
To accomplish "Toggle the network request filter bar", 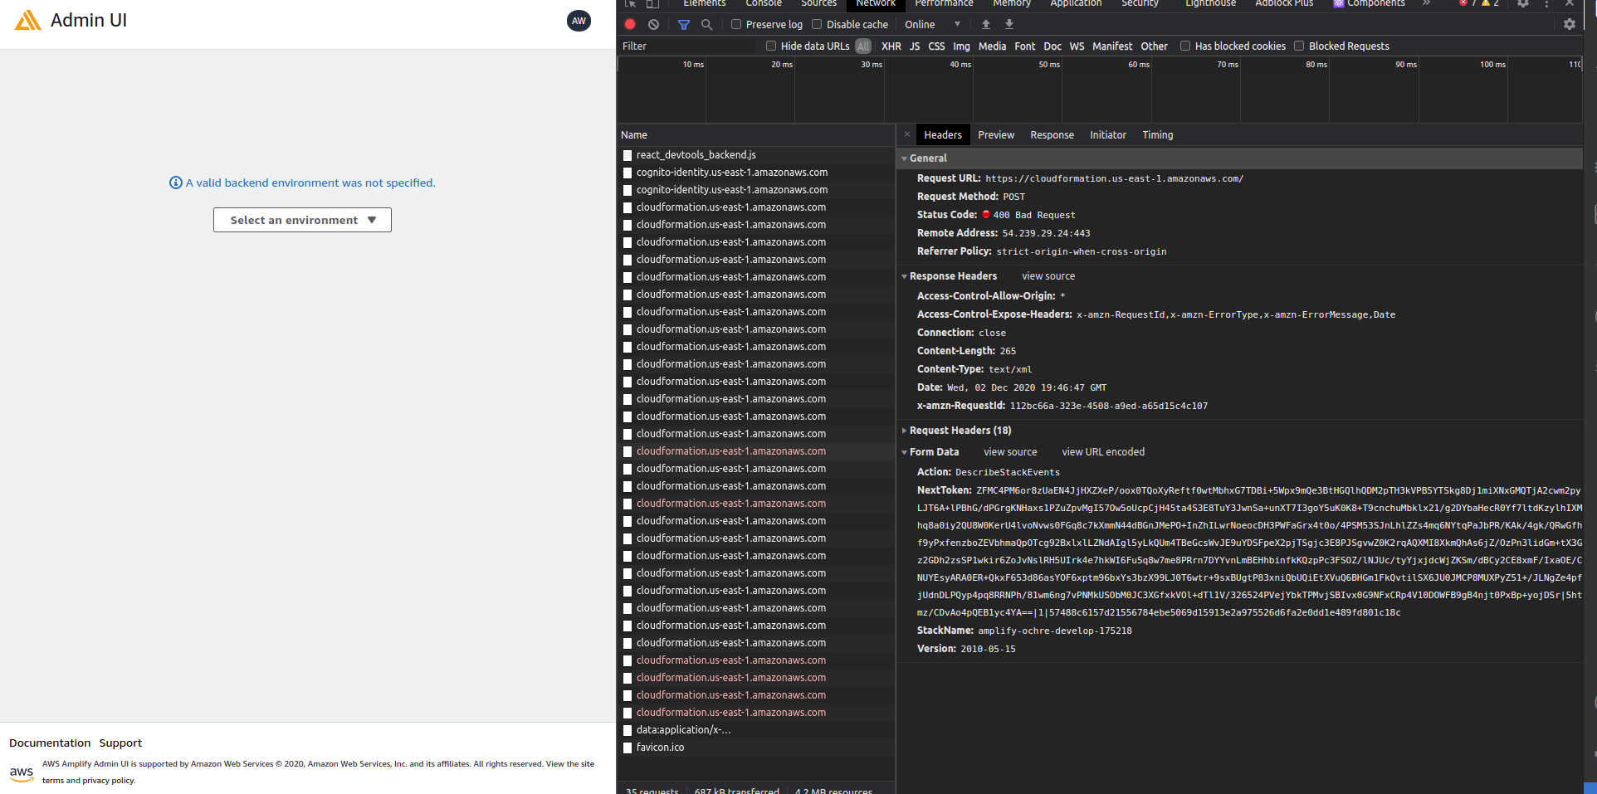I will 684,24.
